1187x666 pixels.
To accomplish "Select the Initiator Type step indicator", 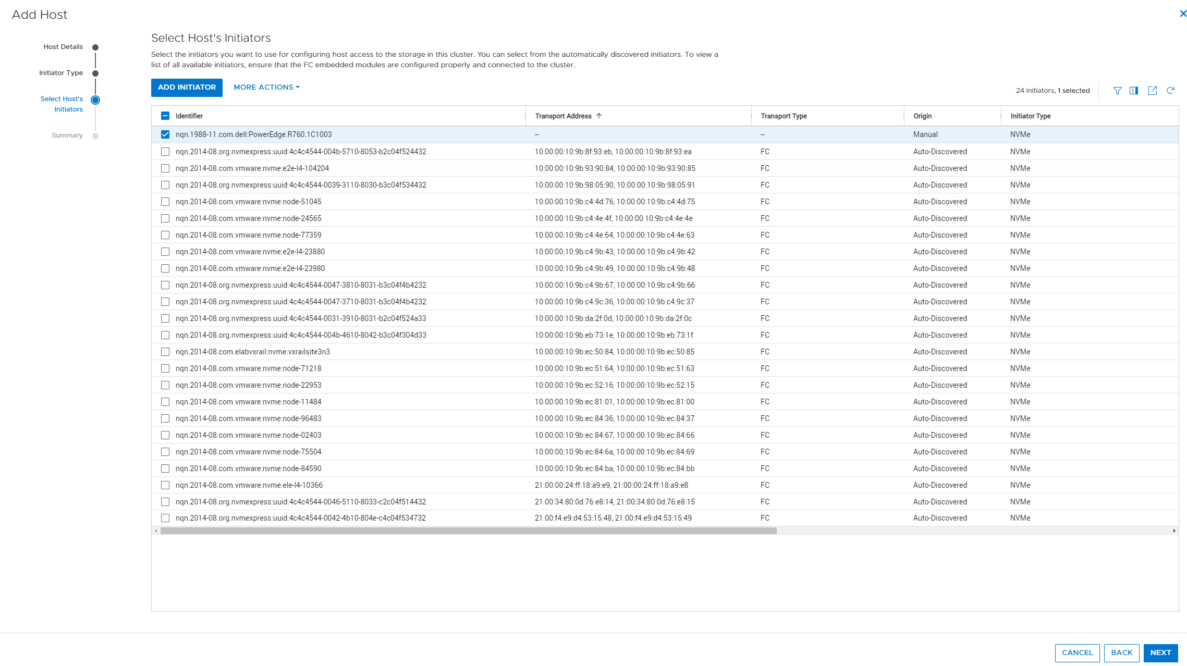I will point(95,73).
